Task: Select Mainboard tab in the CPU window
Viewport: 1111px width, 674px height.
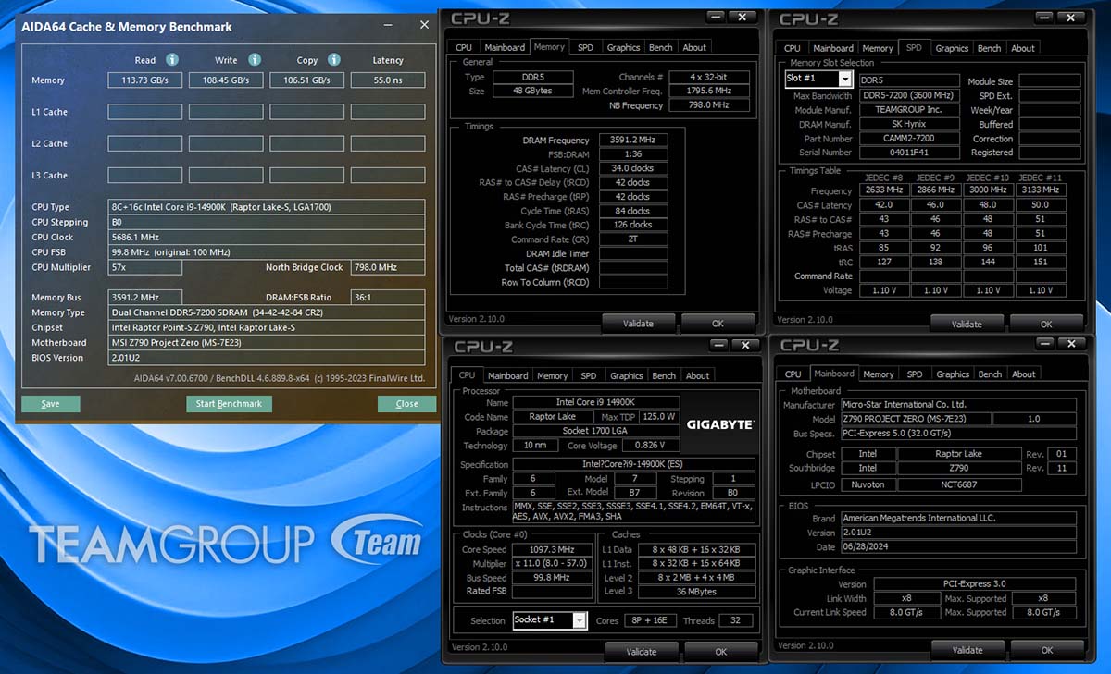Action: click(507, 375)
